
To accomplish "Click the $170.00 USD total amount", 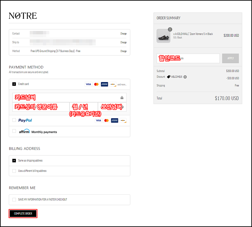I will (x=227, y=98).
